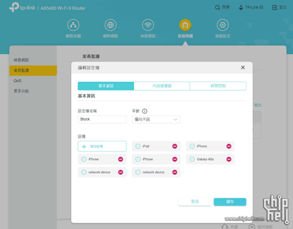This screenshot has height=229, width=293.
Task: Click the Galaxy-A8s device name text
Action: click(205, 159)
